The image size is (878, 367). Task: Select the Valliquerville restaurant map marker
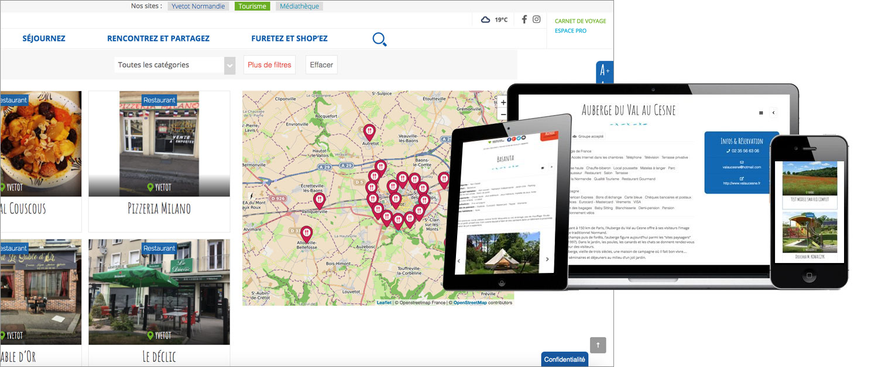[319, 201]
